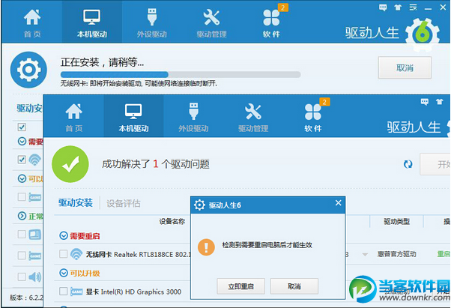Viewport: 451px width, 308px height.
Task: Switch to 设备评估 sub-tab
Action: click(x=124, y=203)
